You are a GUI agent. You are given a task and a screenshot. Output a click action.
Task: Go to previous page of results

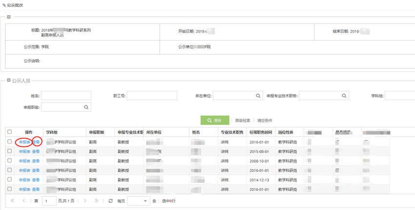24,201
